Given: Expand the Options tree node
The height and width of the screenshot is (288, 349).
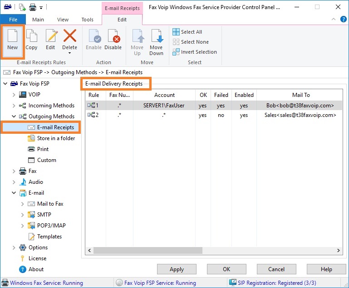Looking at the screenshot, I should [x=14, y=248].
